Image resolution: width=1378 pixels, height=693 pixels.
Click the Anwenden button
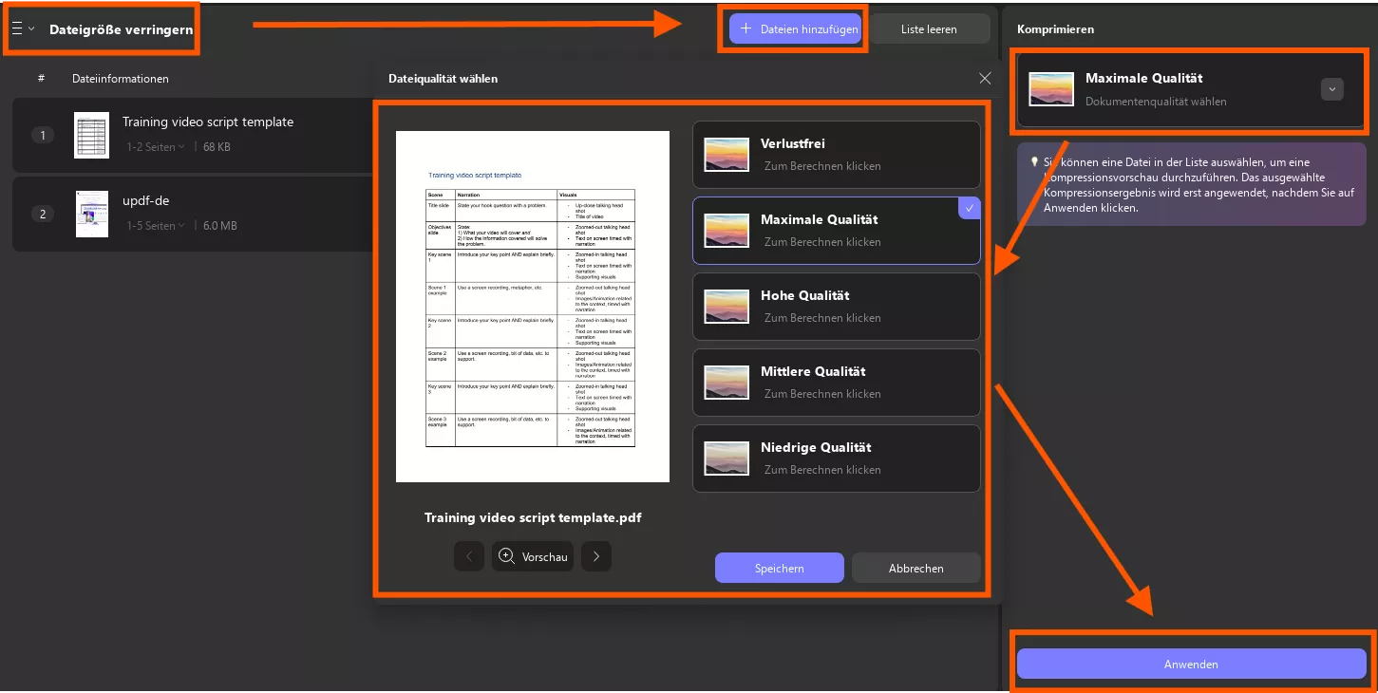pyautogui.click(x=1191, y=664)
